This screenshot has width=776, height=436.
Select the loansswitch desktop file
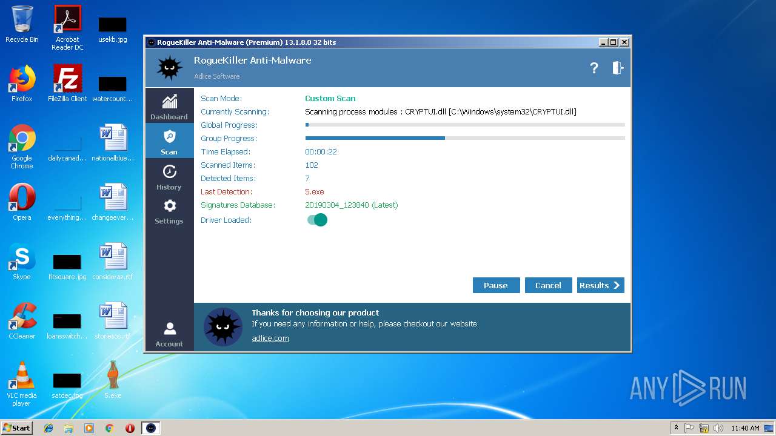pyautogui.click(x=67, y=326)
